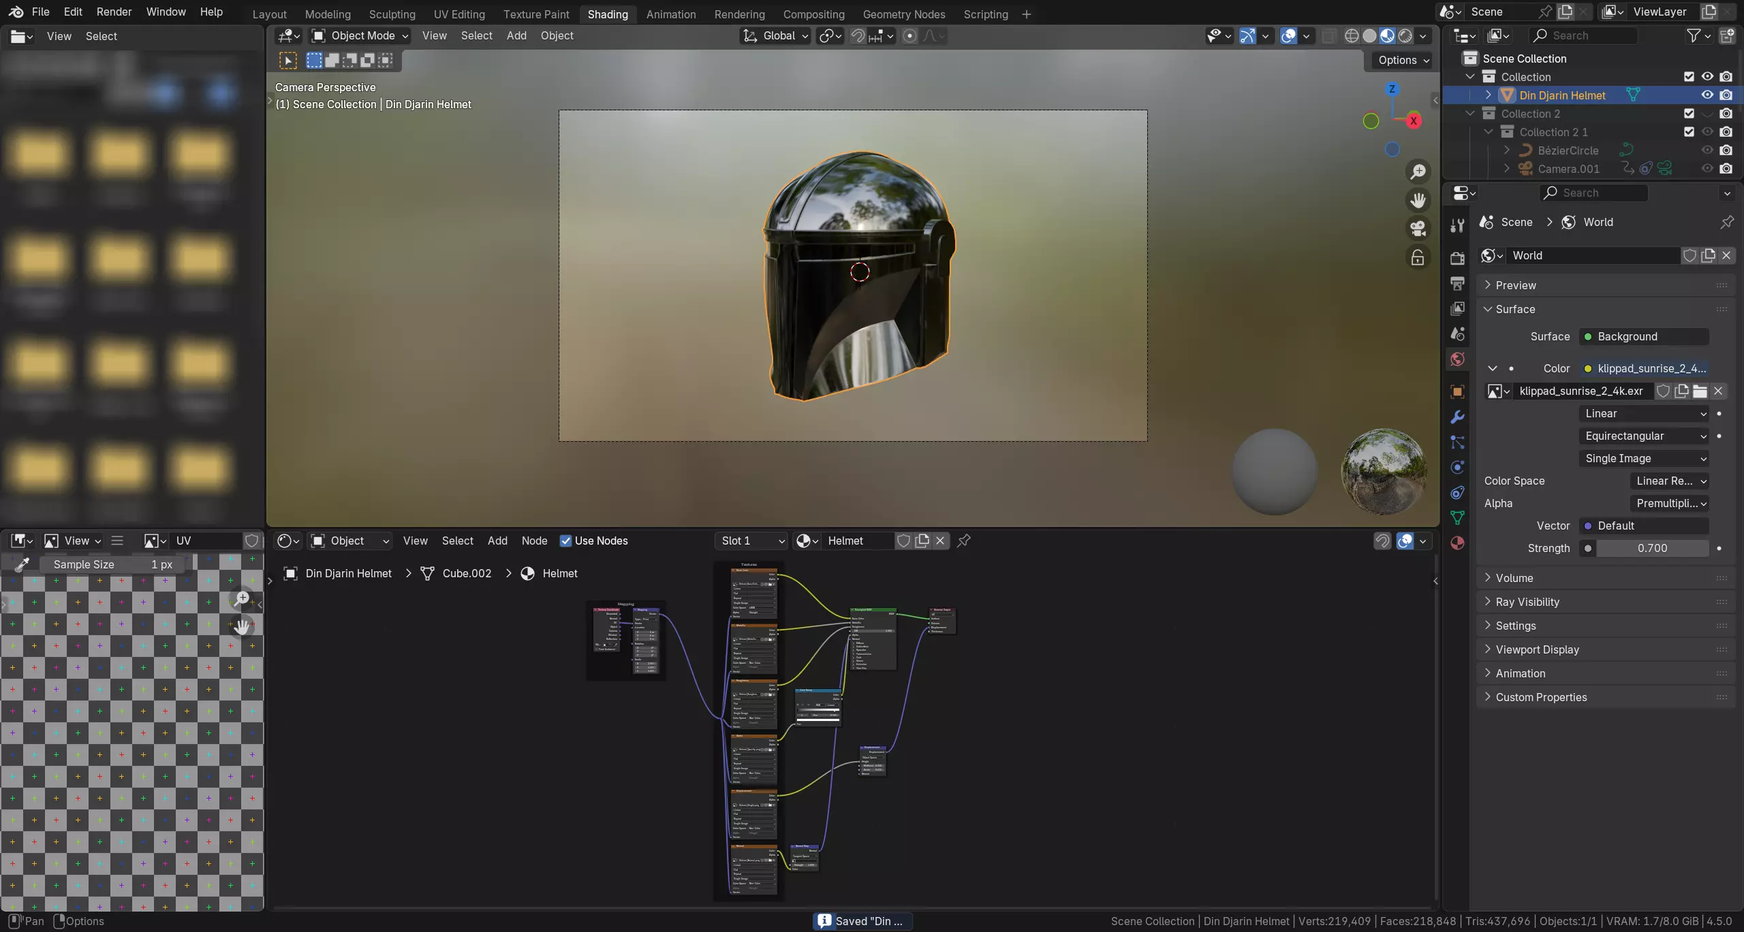Click Default vector input button
1744x932 pixels.
pos(1644,526)
